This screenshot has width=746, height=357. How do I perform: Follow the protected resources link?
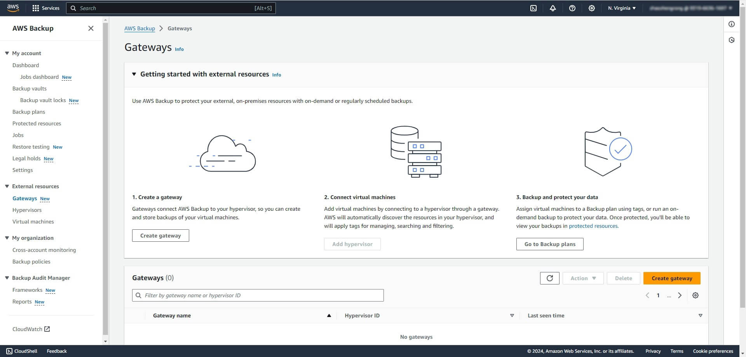click(593, 226)
